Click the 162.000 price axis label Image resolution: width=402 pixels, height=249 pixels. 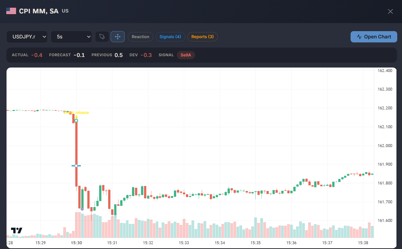[385, 146]
